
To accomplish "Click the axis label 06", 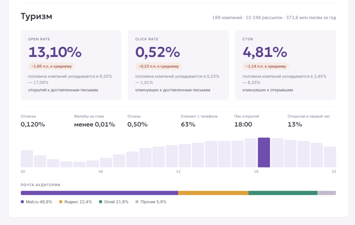I will [101, 172].
